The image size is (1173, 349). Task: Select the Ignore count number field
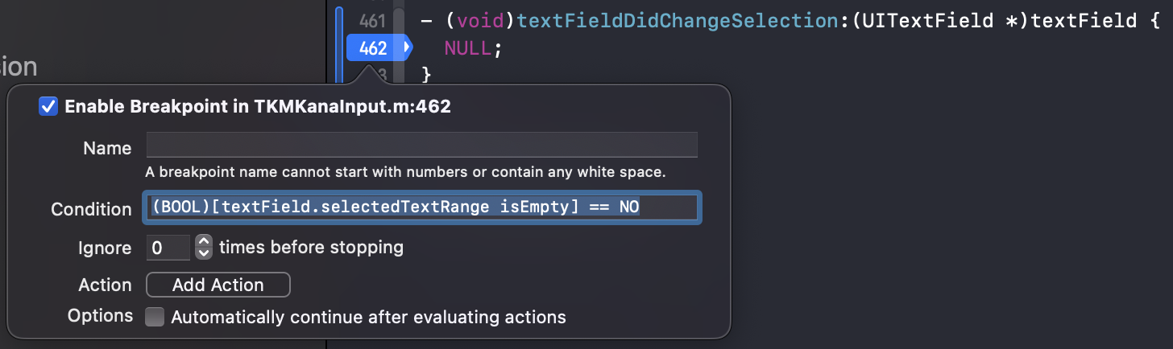(x=168, y=248)
